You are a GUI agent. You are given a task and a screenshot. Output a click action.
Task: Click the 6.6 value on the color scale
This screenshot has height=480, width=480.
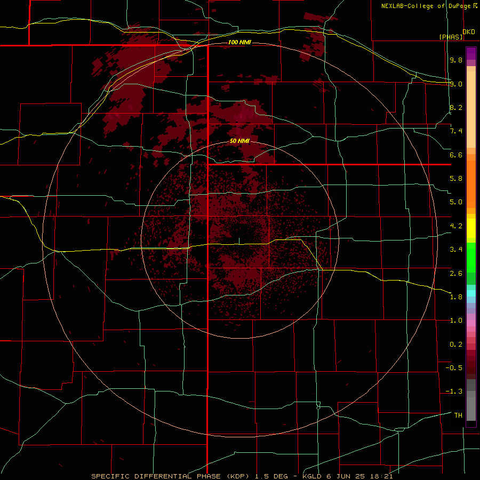456,155
